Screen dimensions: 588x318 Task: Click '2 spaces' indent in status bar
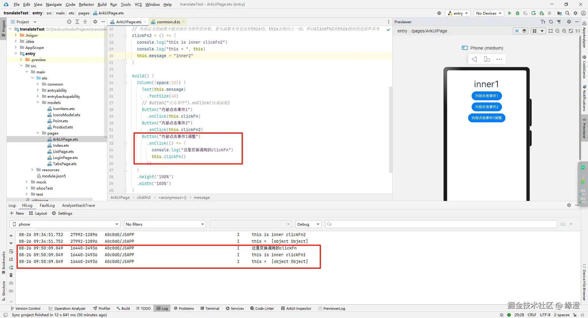tap(562, 315)
